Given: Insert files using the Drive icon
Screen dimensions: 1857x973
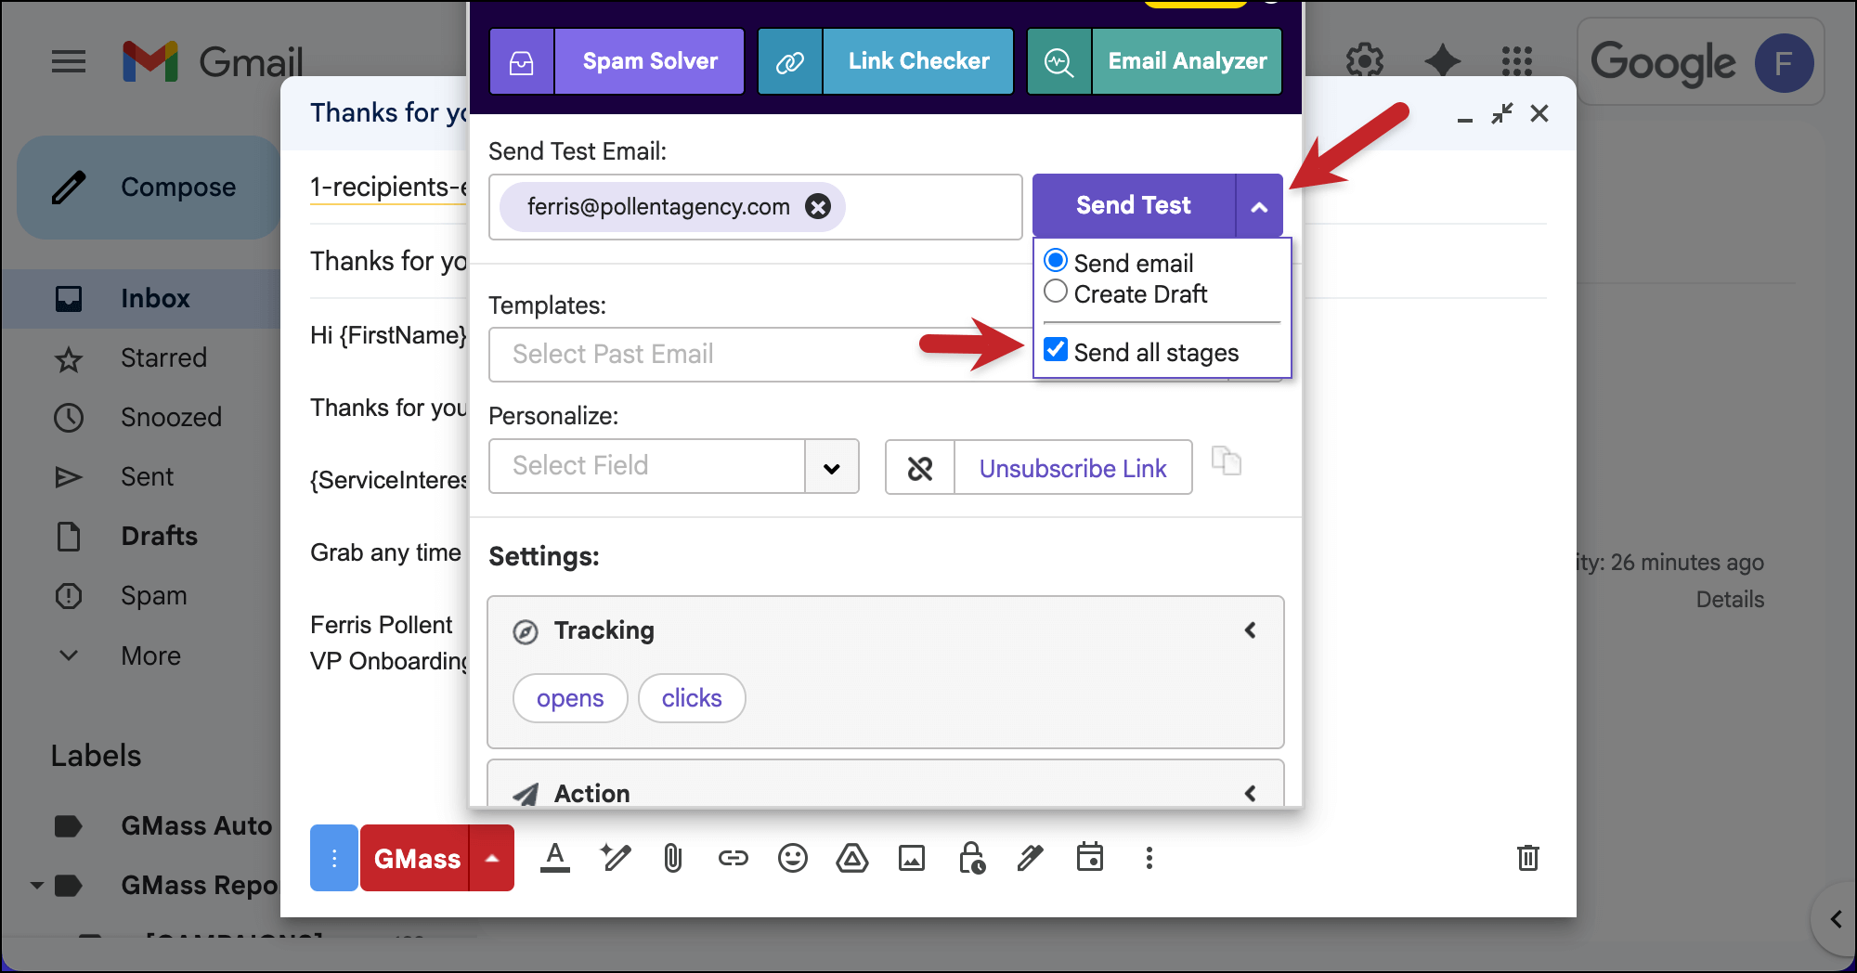Looking at the screenshot, I should coord(851,858).
